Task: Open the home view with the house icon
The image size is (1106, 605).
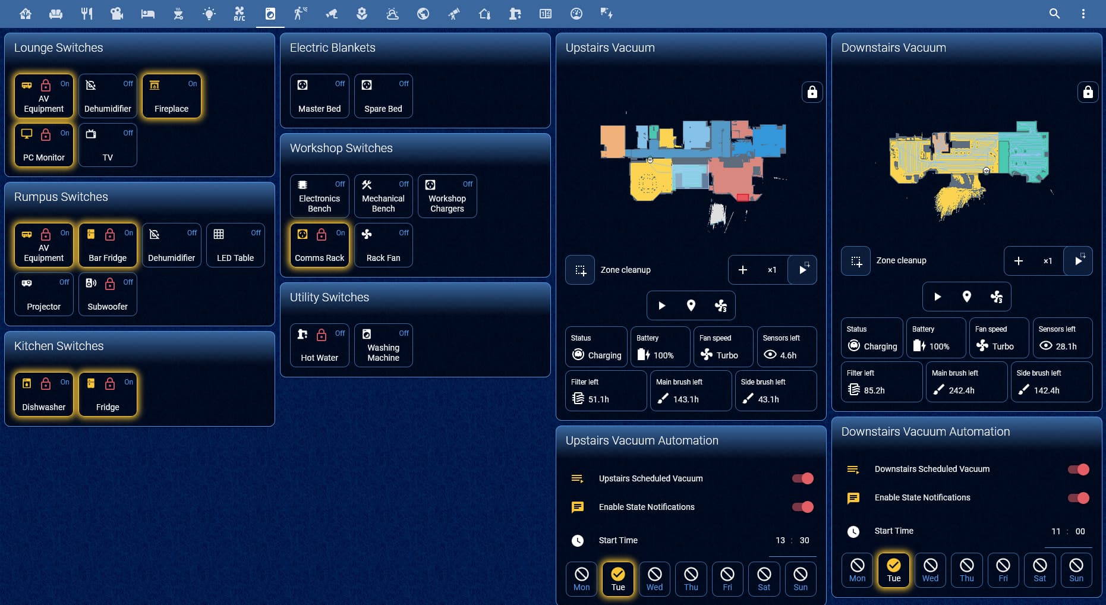Action: pyautogui.click(x=26, y=13)
